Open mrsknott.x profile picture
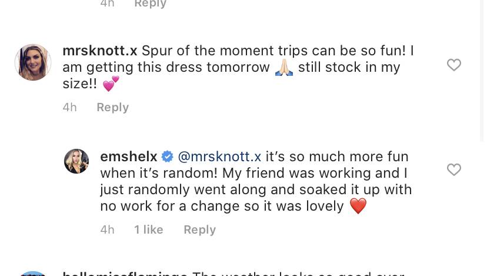The width and height of the screenshot is (487, 276). 33,62
